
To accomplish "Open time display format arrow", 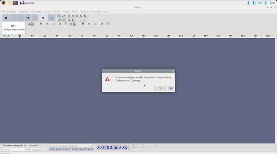I will pyautogui.click(x=128, y=148).
